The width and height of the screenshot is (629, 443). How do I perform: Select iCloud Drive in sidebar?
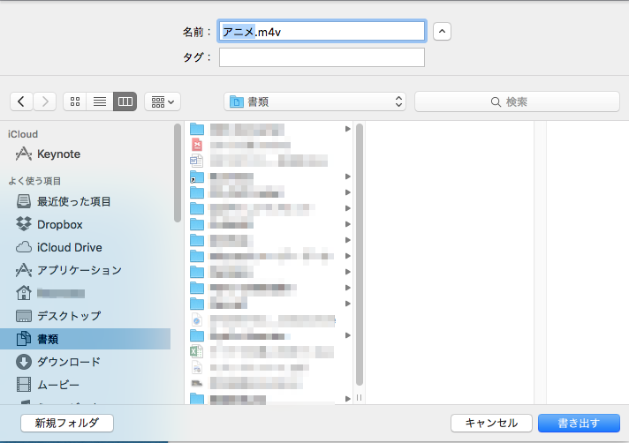(69, 247)
